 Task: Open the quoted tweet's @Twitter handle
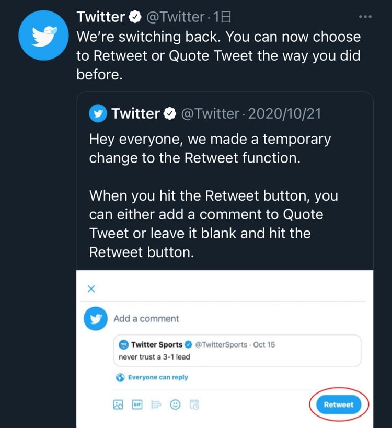coord(210,113)
